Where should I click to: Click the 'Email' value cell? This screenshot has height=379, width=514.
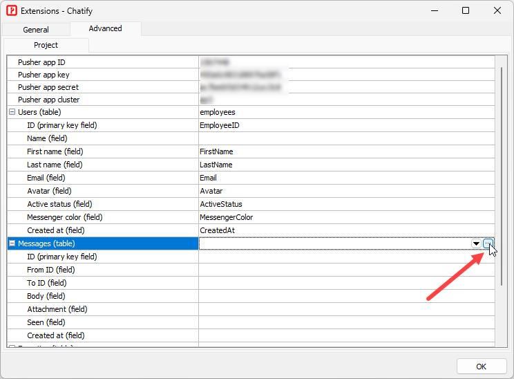pyautogui.click(x=347, y=178)
